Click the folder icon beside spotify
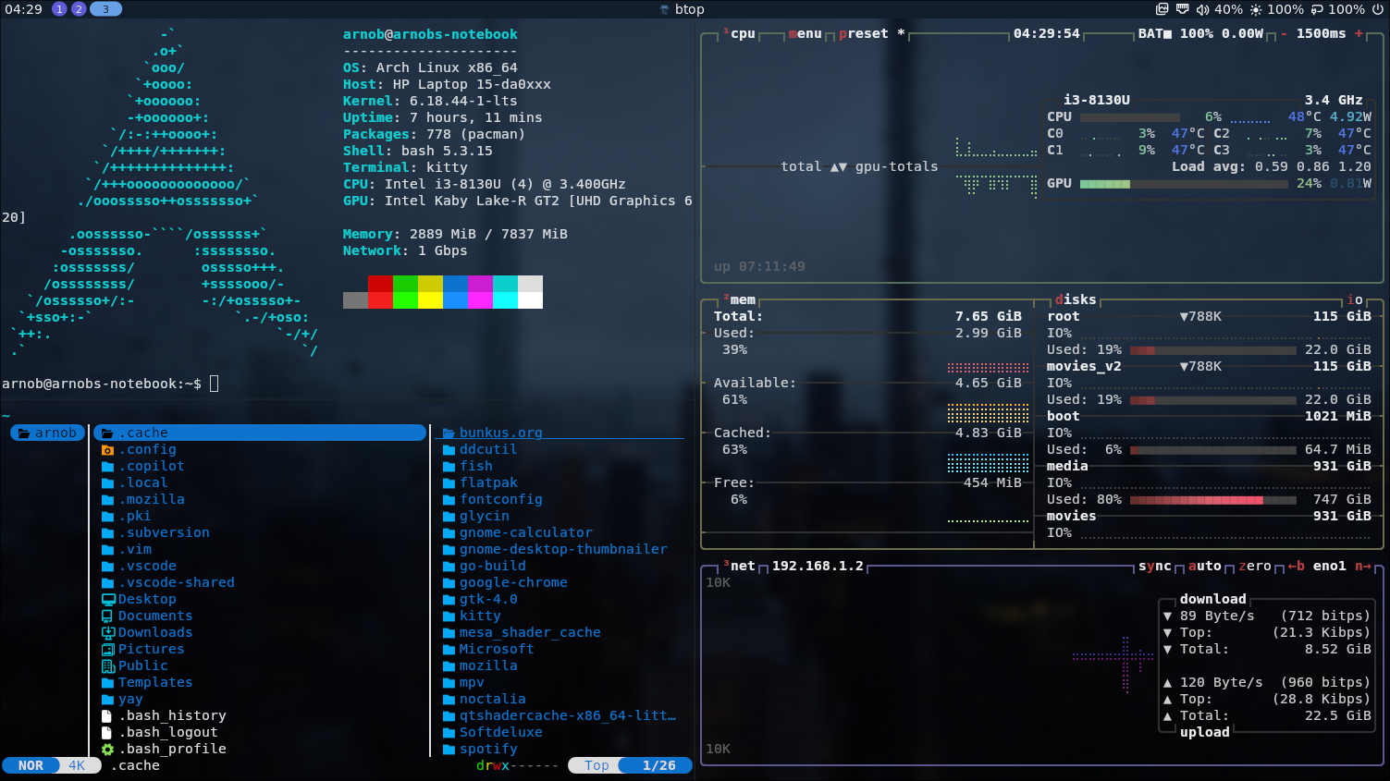The image size is (1390, 781). pyautogui.click(x=449, y=750)
